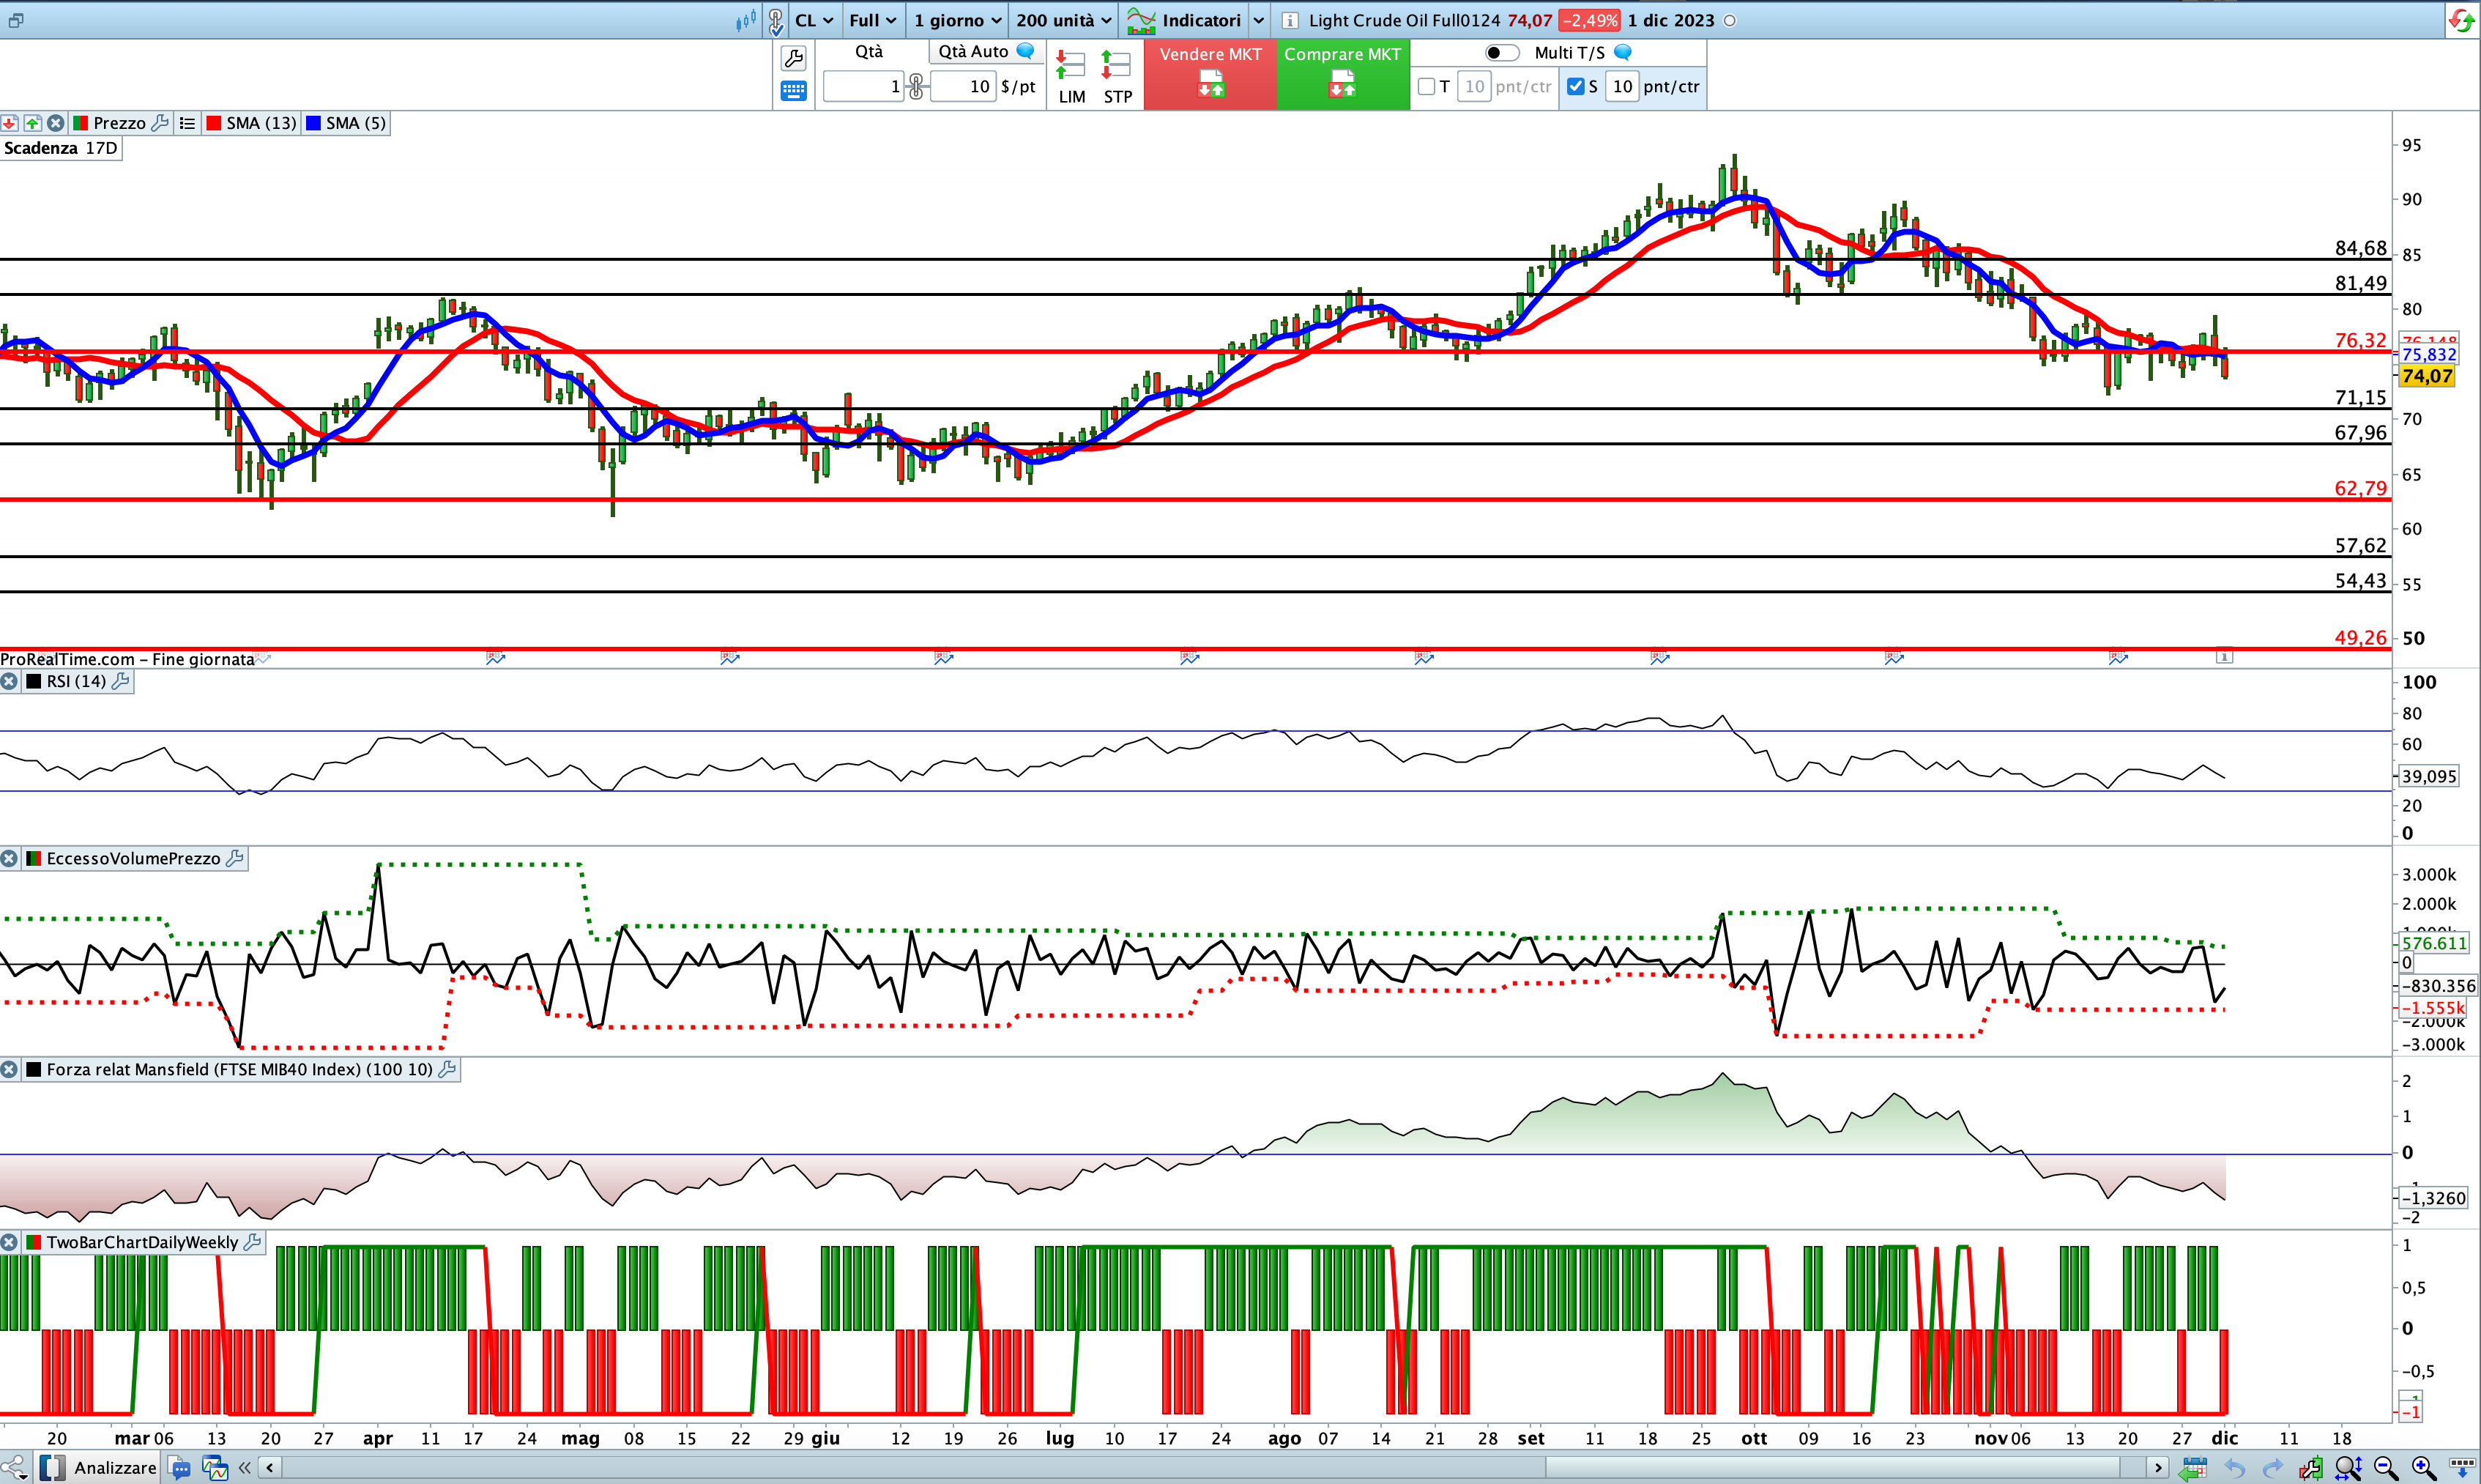Viewport: 2481px width, 1484px height.
Task: Open the ruler download icon at bottom right
Action: pyautogui.click(x=2462, y=1468)
